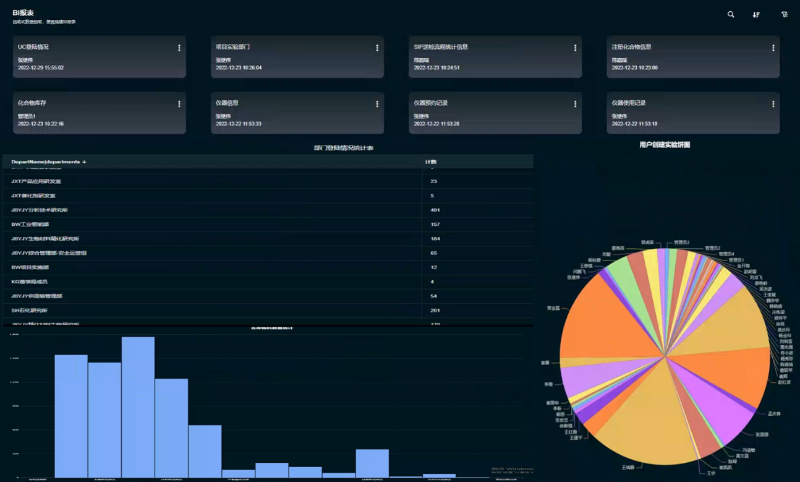Click the count value 491
Viewport: 800px width, 482px height.
tap(435, 210)
